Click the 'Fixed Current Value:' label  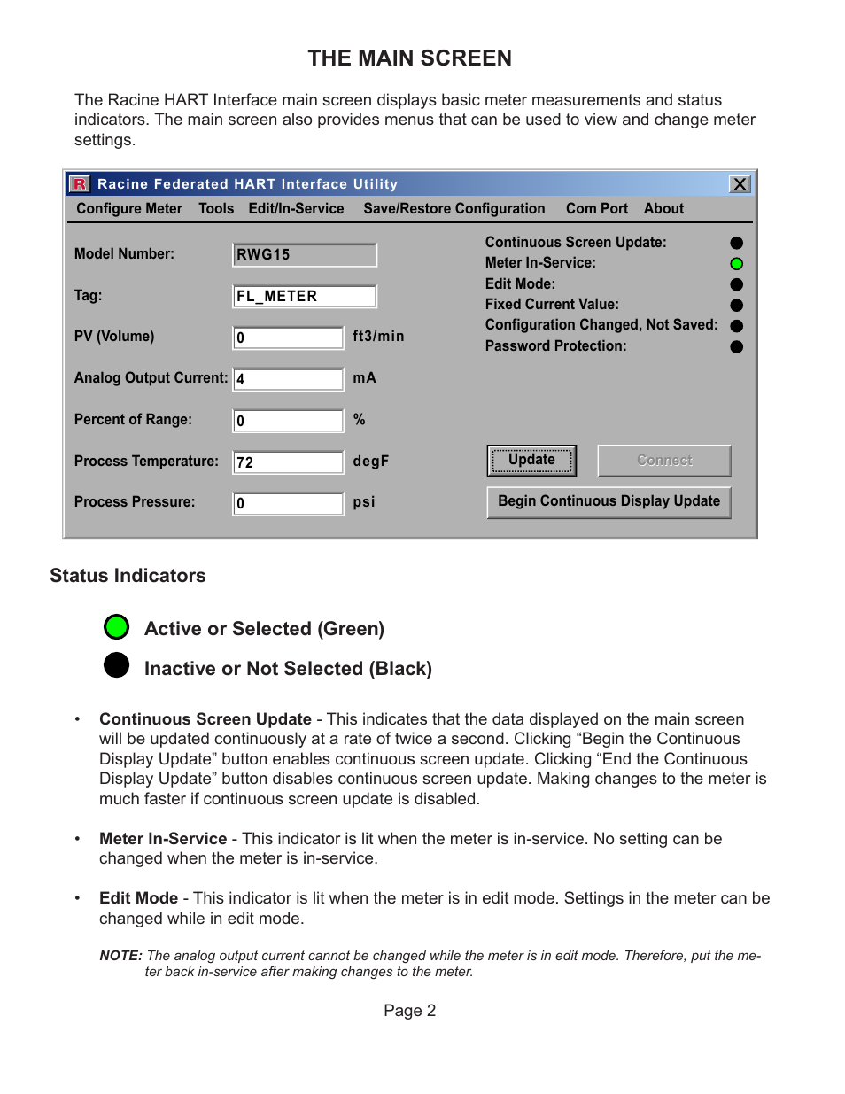tap(552, 305)
